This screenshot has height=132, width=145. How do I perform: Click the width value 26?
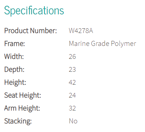(x=72, y=57)
